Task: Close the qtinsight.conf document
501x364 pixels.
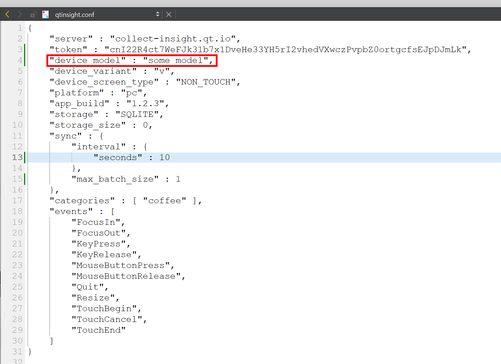Action: tap(169, 14)
